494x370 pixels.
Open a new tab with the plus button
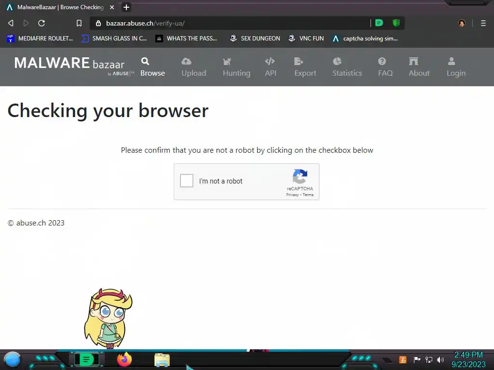coord(126,7)
